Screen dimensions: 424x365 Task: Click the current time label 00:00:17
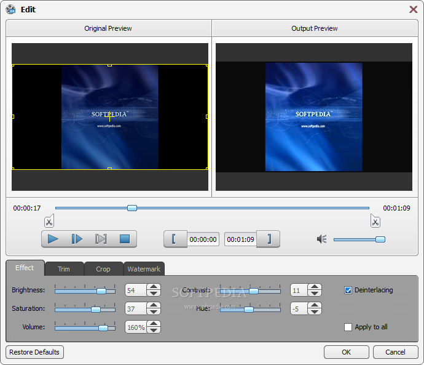(27, 208)
